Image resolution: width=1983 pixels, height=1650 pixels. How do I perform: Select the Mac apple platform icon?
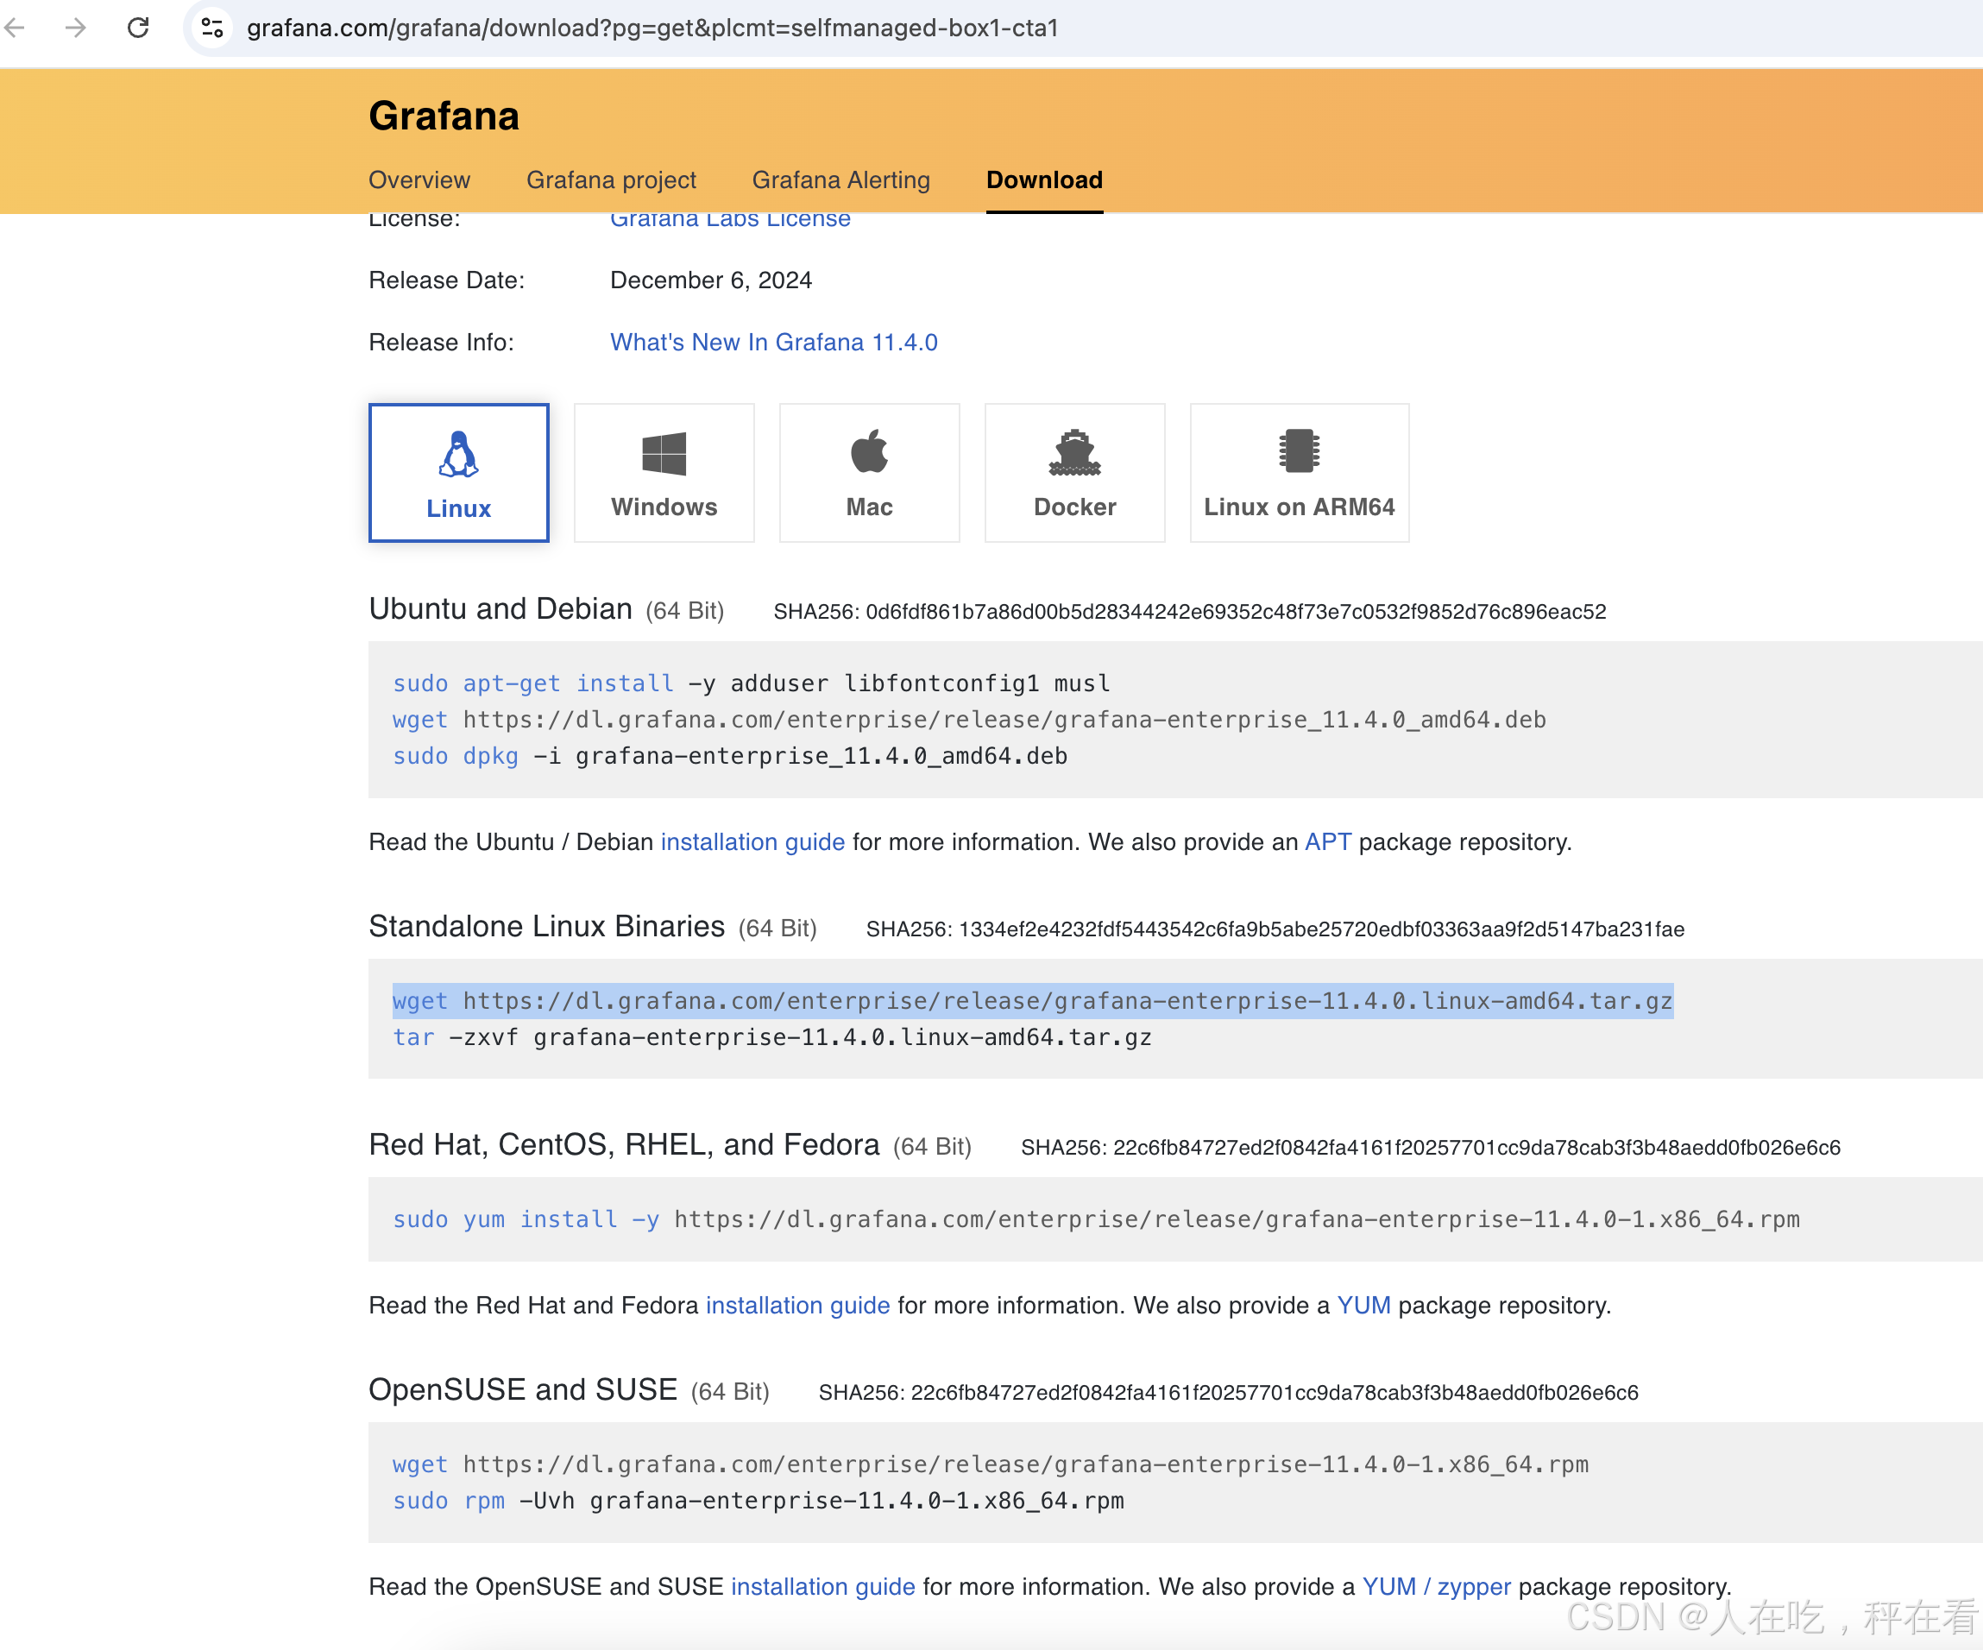click(869, 452)
